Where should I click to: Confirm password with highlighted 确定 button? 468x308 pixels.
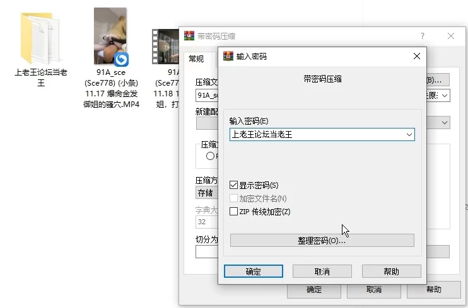pos(253,271)
